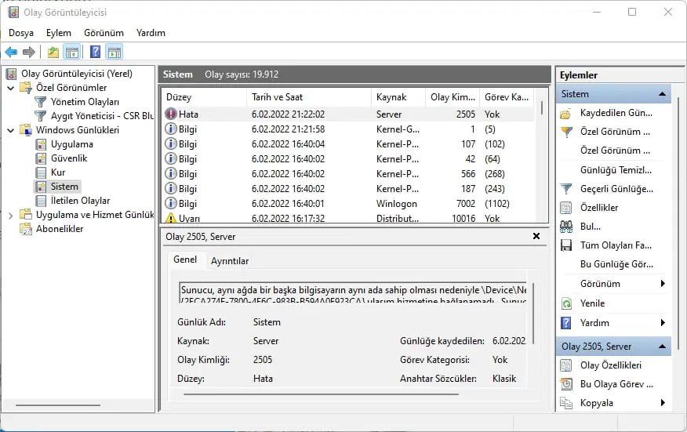Click the blue Help toolbar icon
This screenshot has width=687, height=432.
pos(95,52)
